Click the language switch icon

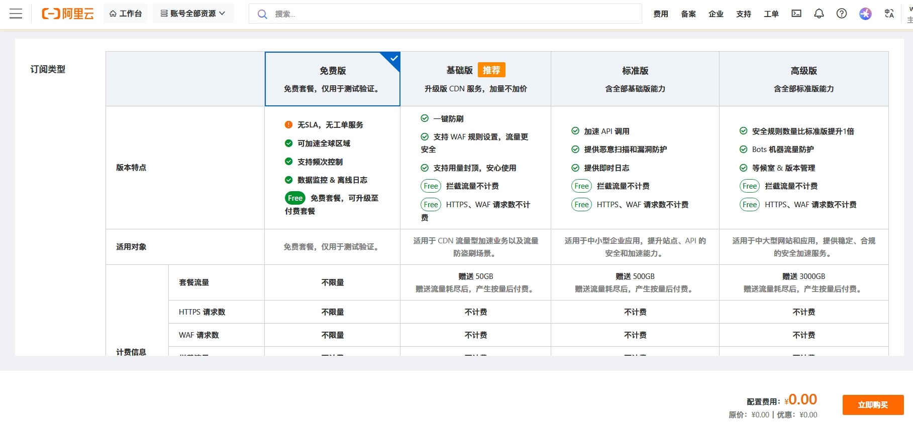pos(889,14)
